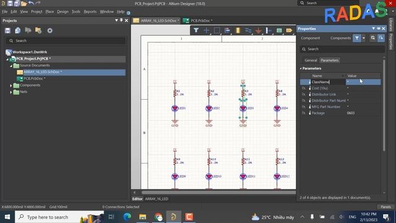Select the rectangle selection tool
This screenshot has height=223, width=396.
[x=217, y=30]
